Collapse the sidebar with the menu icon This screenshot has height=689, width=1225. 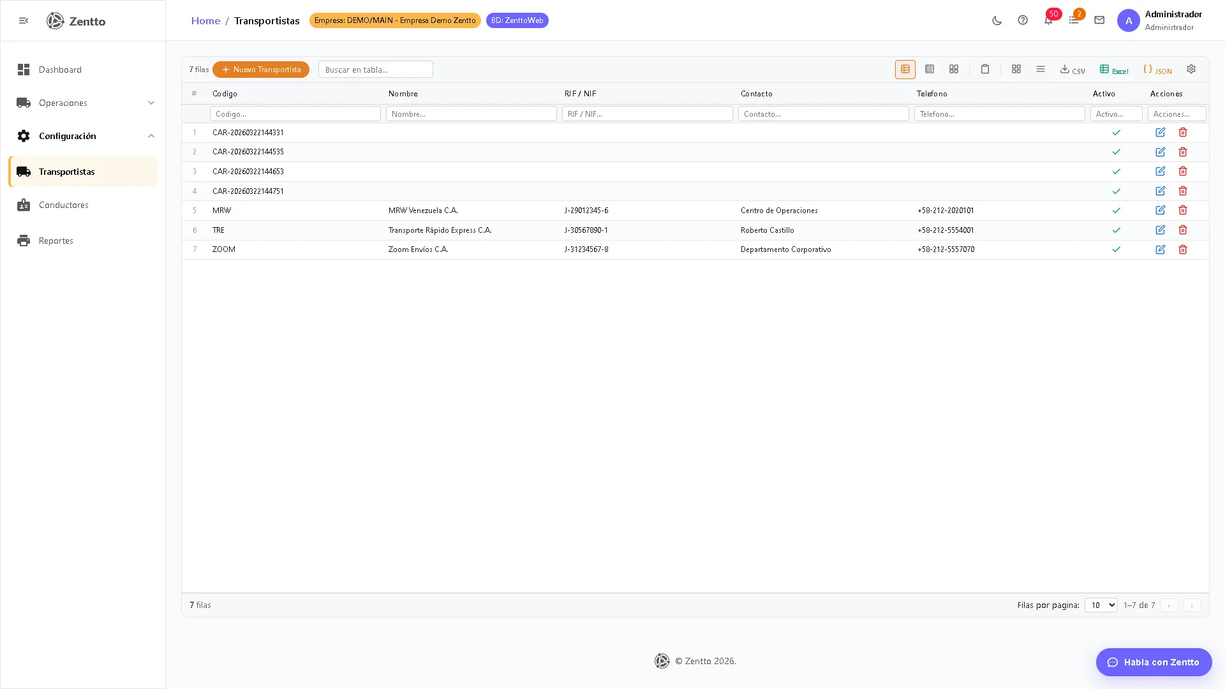point(24,20)
